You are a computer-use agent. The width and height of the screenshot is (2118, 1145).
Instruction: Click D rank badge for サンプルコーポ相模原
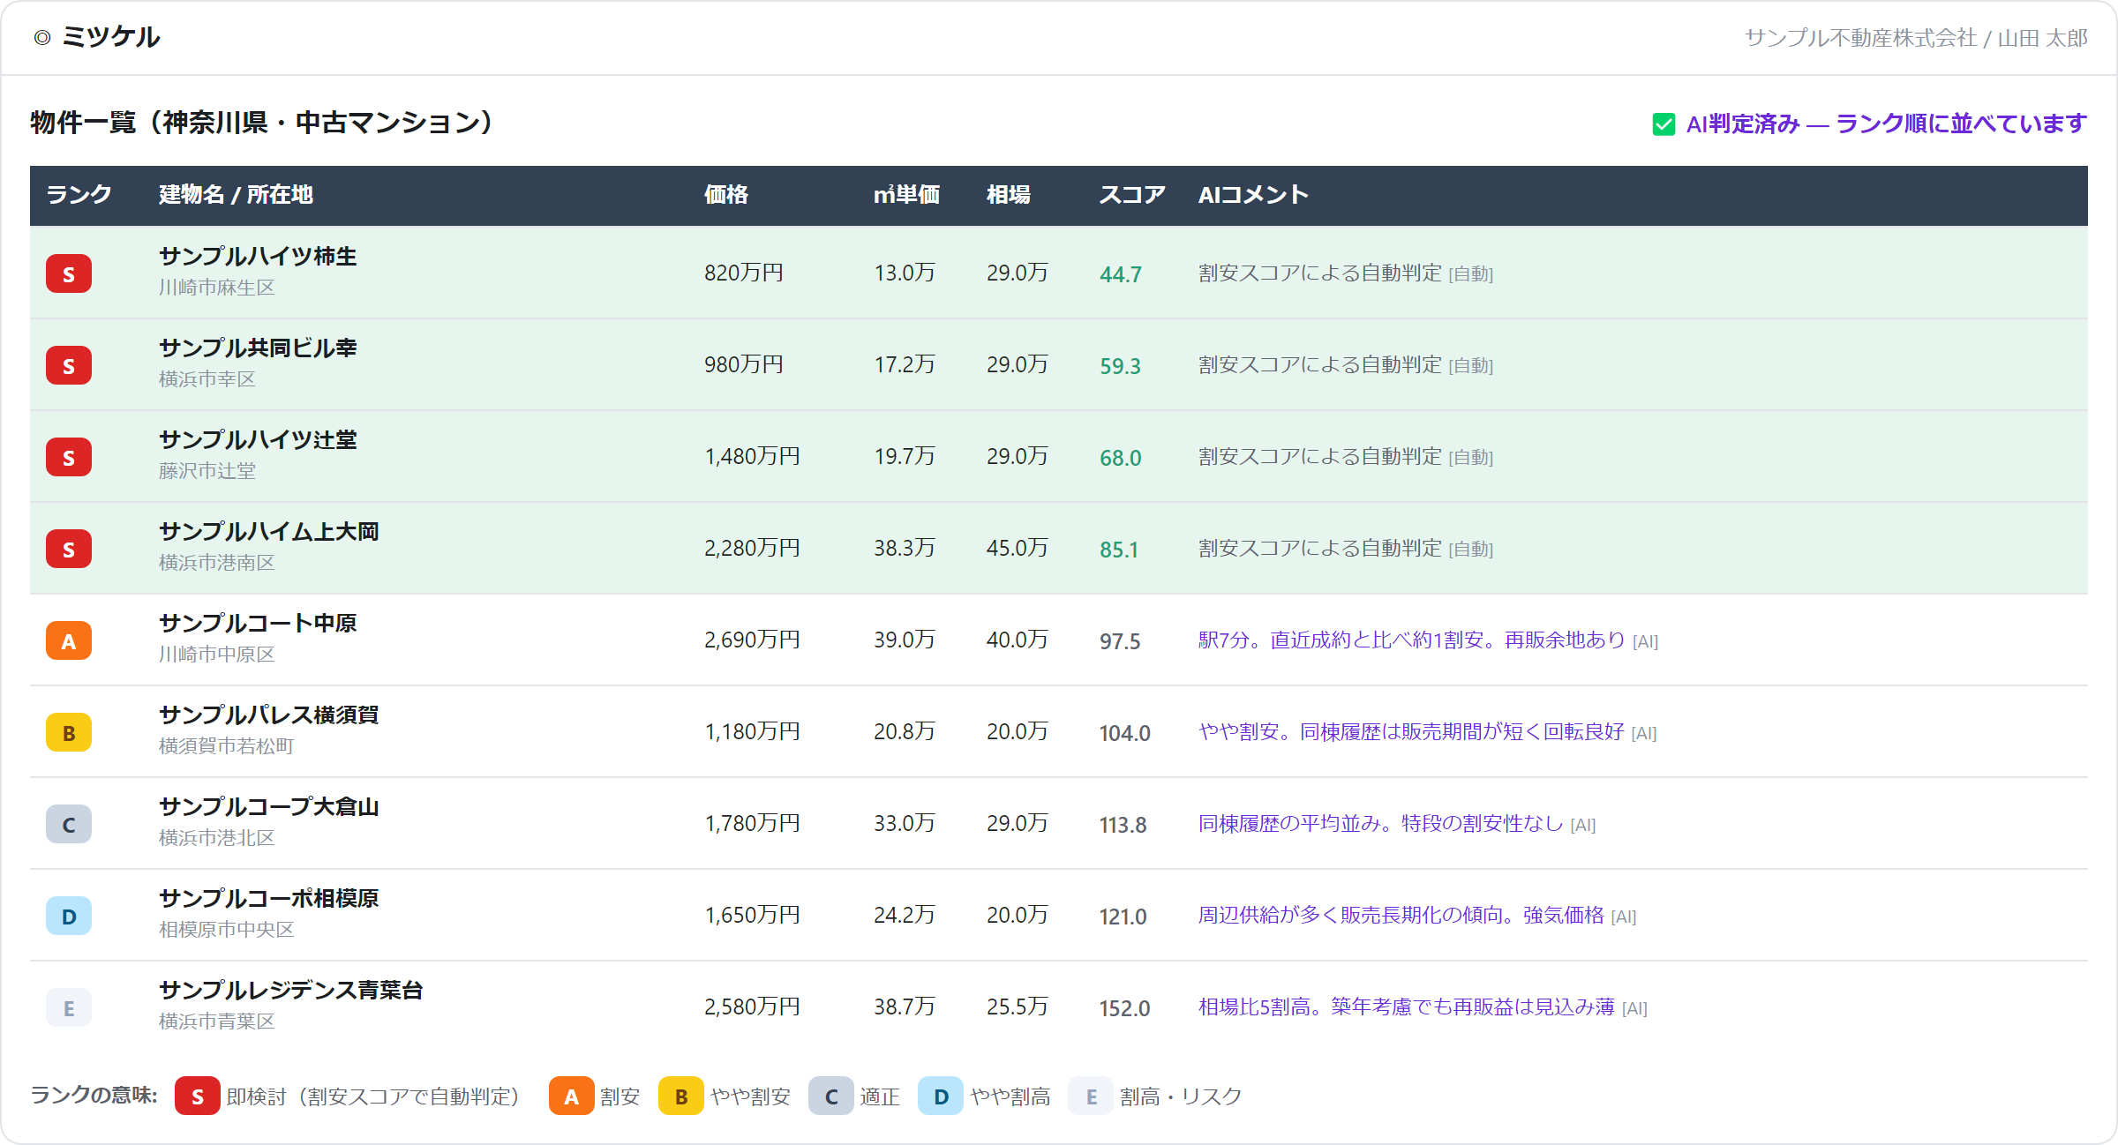click(69, 916)
